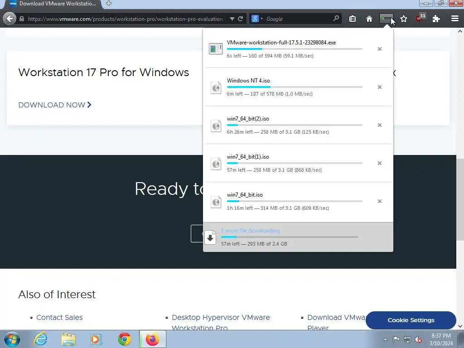464x348 pixels.
Task: Cancel the win7_64_bit(2).iso download
Action: tap(380, 125)
